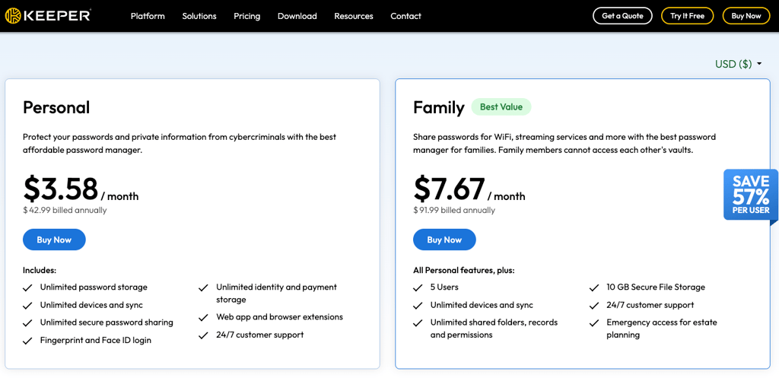Click Buy Now under Family plan
The width and height of the screenshot is (779, 381).
[x=444, y=240]
